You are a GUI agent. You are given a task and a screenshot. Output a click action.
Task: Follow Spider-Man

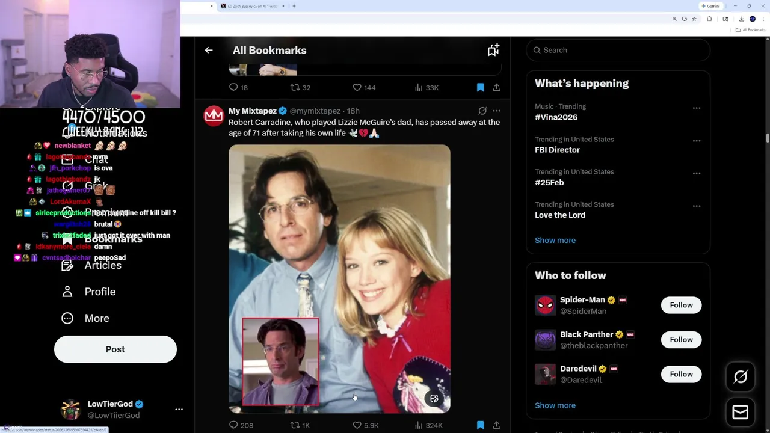681,305
